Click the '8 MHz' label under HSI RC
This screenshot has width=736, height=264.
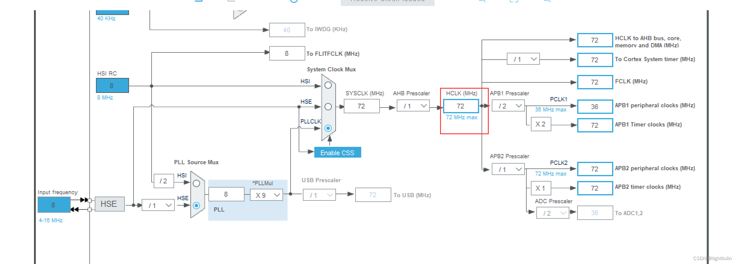point(105,97)
